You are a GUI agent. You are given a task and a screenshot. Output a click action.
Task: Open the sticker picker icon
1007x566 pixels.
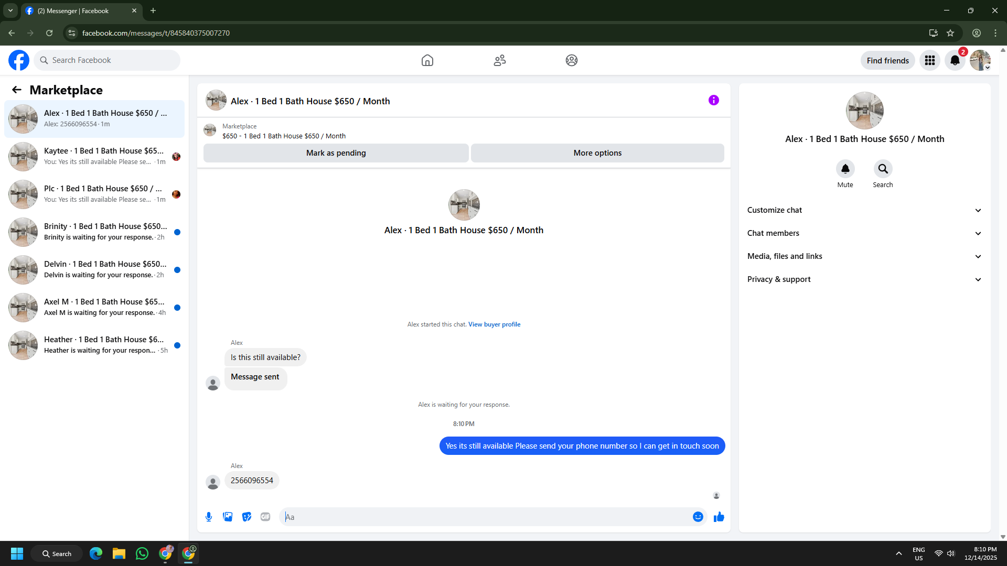tap(247, 517)
